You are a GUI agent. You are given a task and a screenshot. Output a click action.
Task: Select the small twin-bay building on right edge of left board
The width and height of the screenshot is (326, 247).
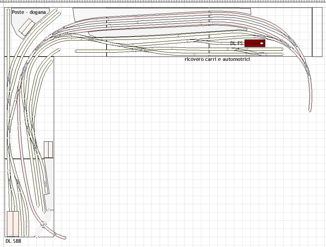click(x=48, y=149)
